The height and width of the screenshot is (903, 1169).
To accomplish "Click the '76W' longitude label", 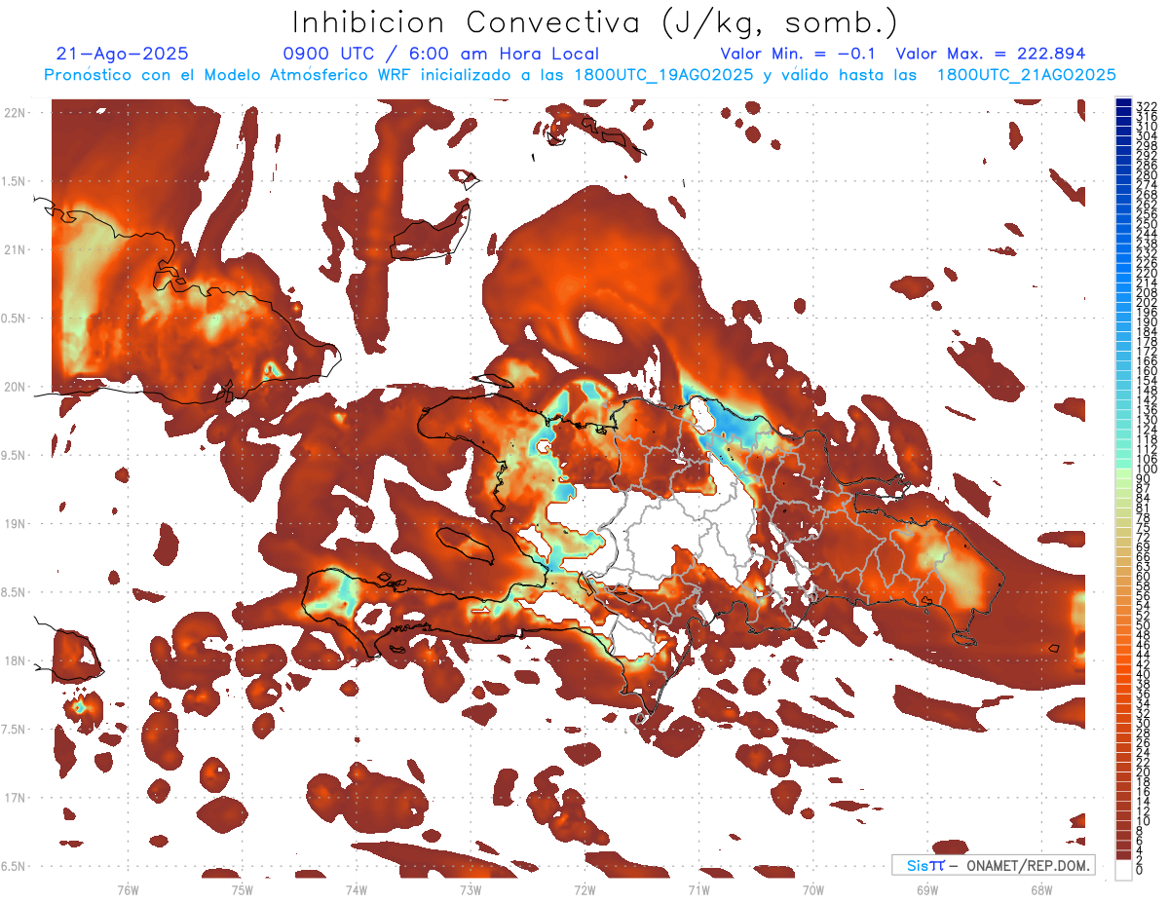I will coord(128,889).
